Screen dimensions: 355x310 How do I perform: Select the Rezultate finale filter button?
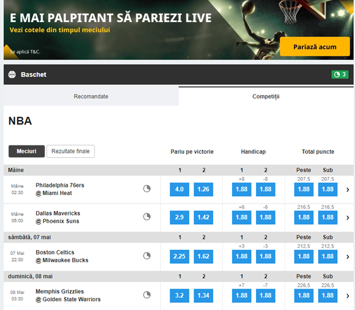(71, 151)
